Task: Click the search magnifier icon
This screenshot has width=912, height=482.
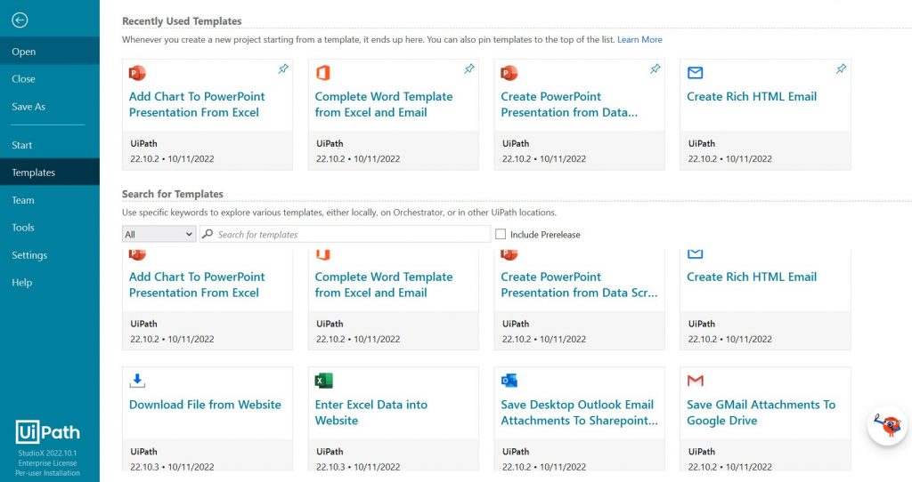Action: (208, 234)
